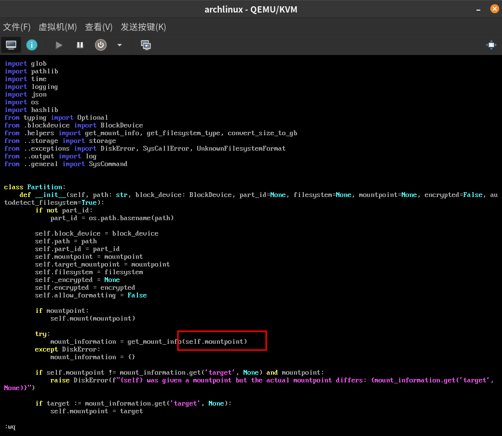Click 'SysCallError' in the exceptions import
This screenshot has width=502, height=436.
point(166,148)
